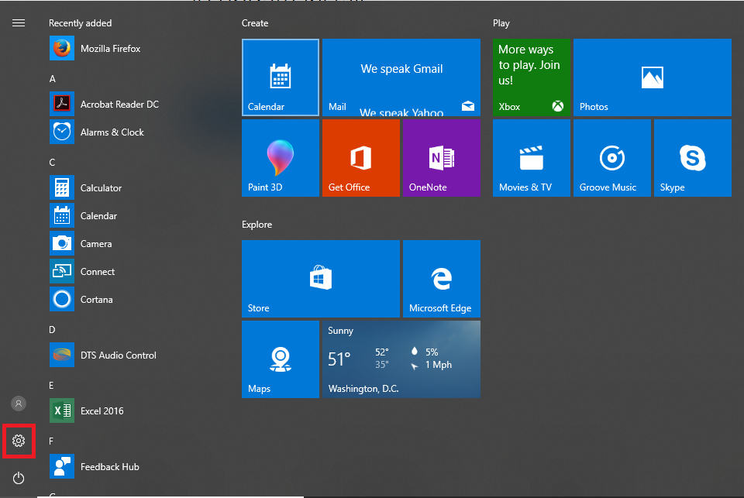Open the Maps tile

coord(281,359)
